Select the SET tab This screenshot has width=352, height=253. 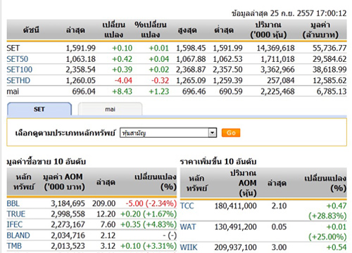pos(39,109)
